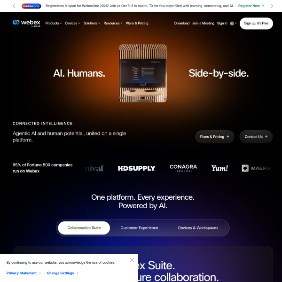The image size is (282, 282).
Task: Expand the Products dropdown menu
Action: (x=54, y=23)
